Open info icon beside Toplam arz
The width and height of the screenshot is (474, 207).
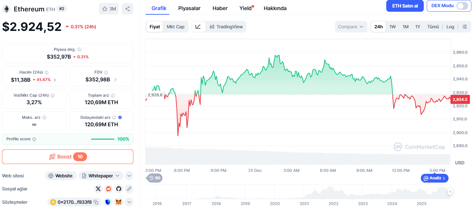[113, 96]
